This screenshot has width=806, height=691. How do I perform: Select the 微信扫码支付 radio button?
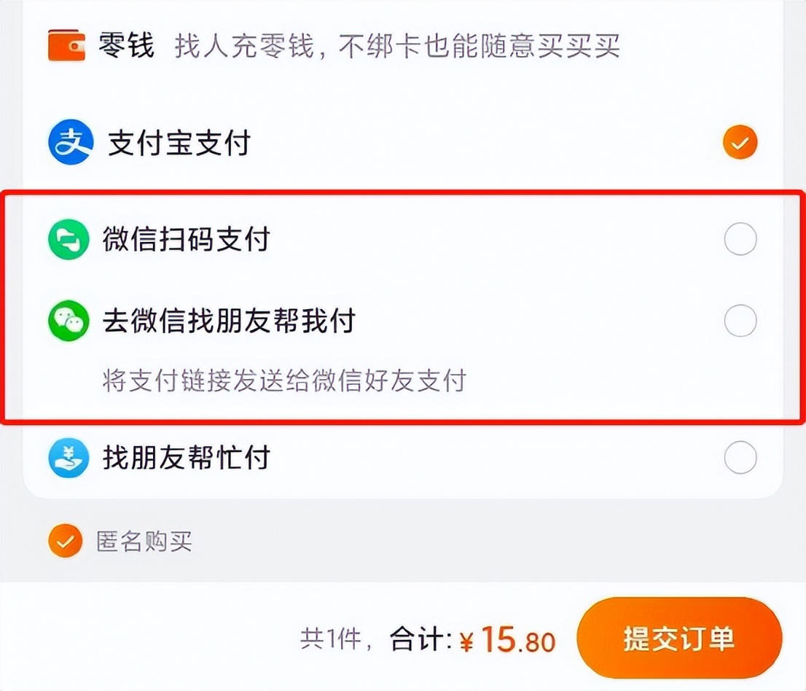pyautogui.click(x=740, y=238)
